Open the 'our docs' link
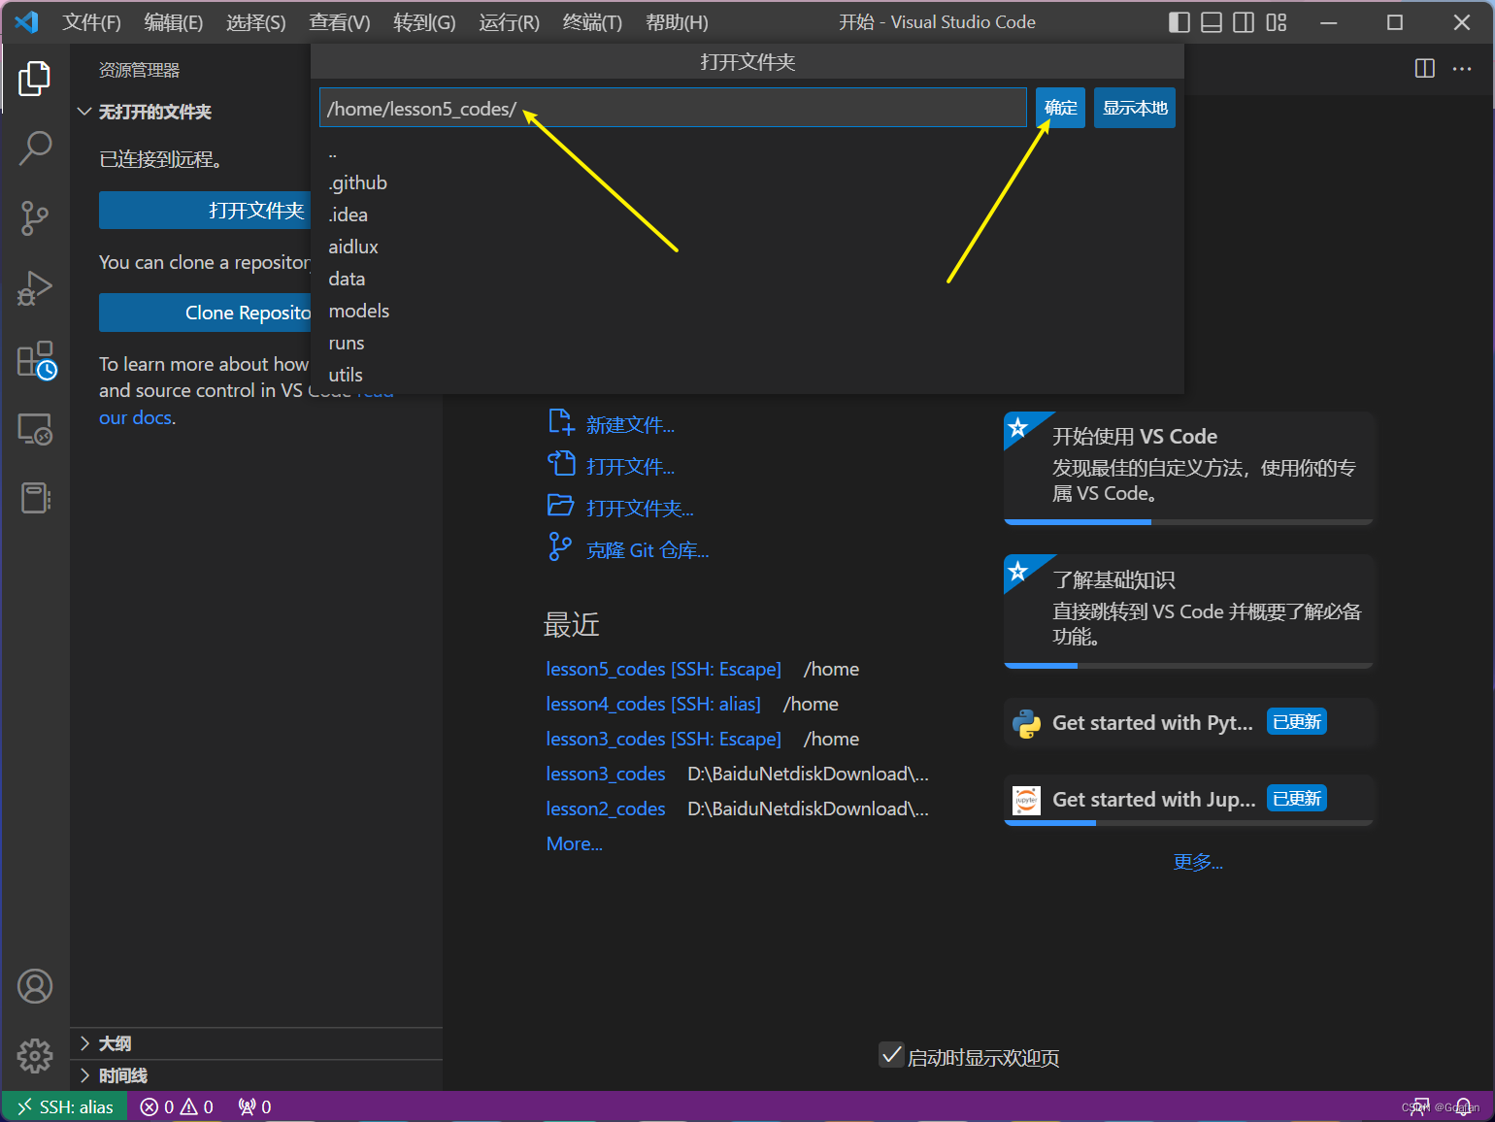Viewport: 1495px width, 1122px height. (x=136, y=417)
